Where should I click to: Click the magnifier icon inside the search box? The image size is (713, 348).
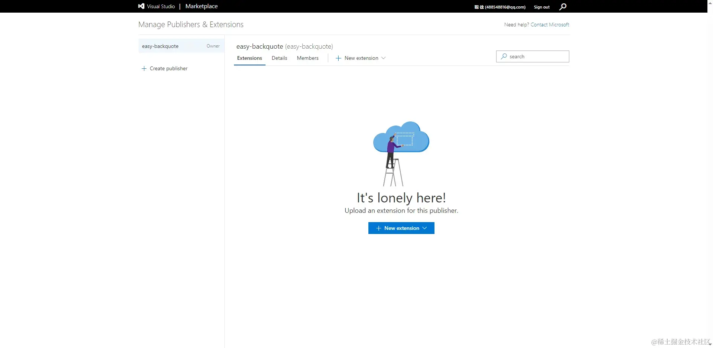pyautogui.click(x=504, y=56)
